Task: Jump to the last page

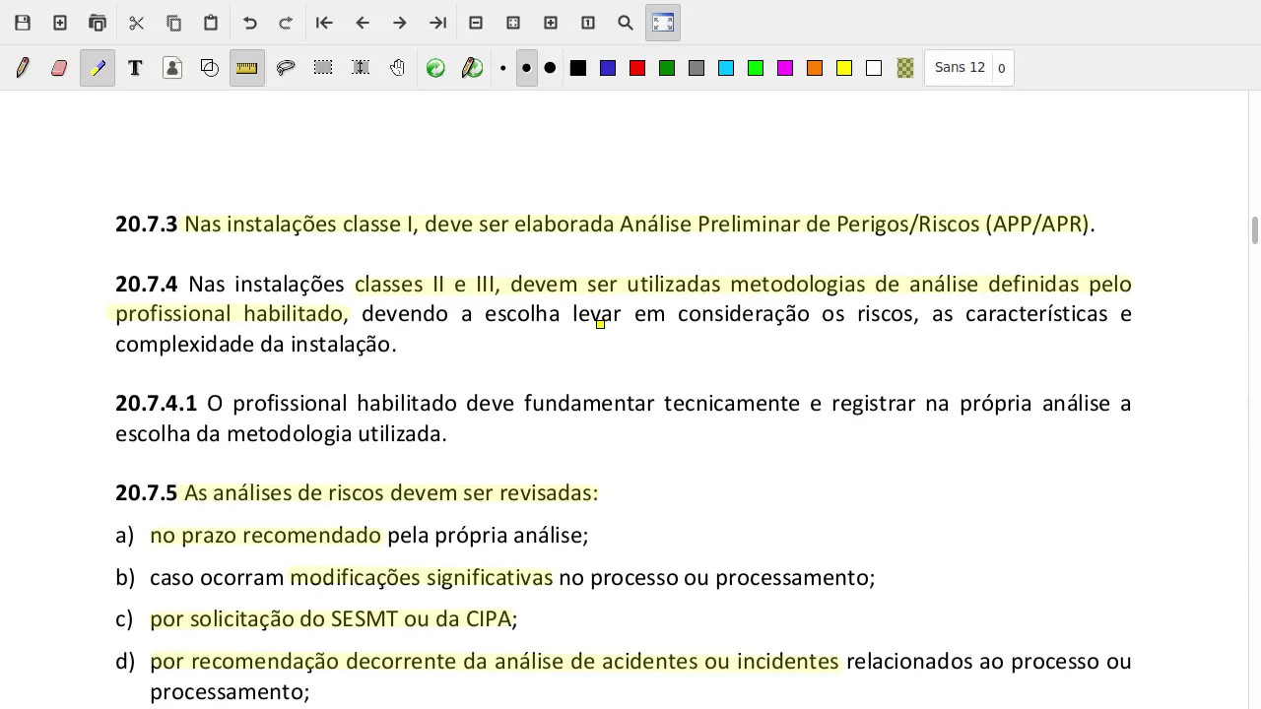Action: (x=437, y=23)
